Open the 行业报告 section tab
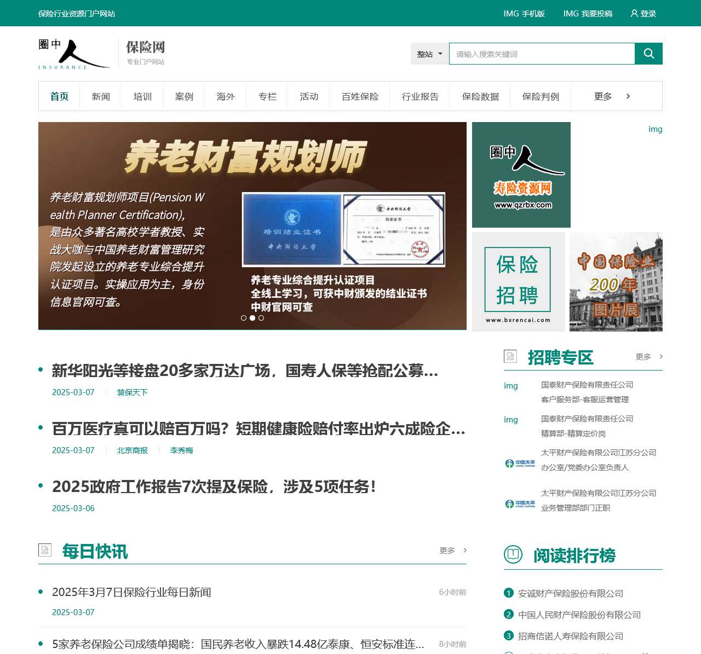 tap(420, 96)
